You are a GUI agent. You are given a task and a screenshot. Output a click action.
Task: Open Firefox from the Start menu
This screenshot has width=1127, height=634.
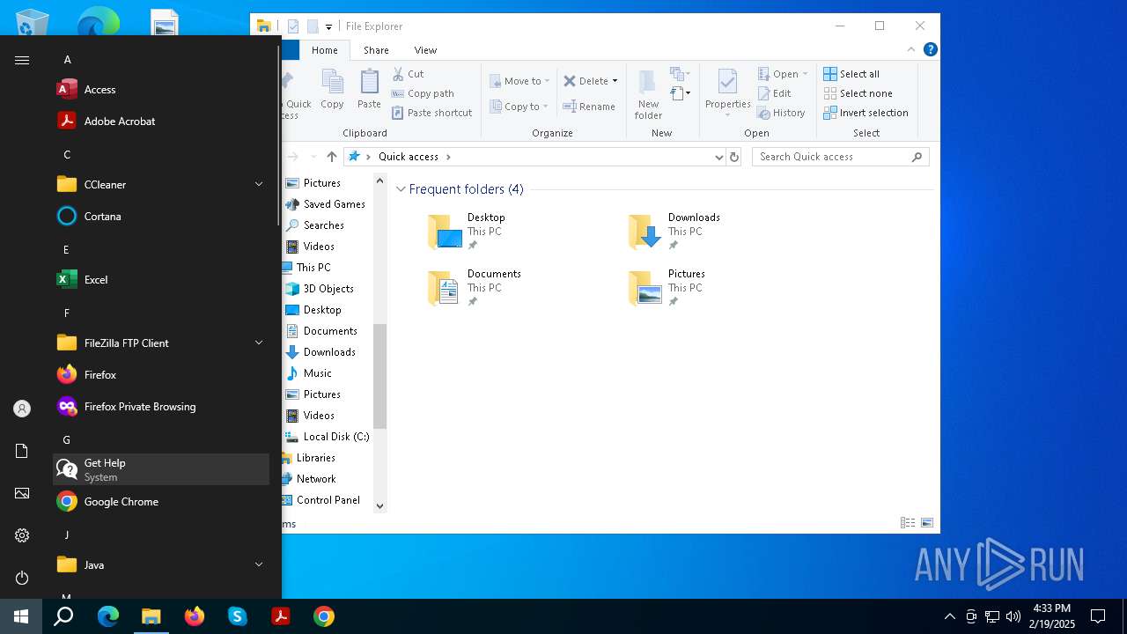pyautogui.click(x=161, y=374)
